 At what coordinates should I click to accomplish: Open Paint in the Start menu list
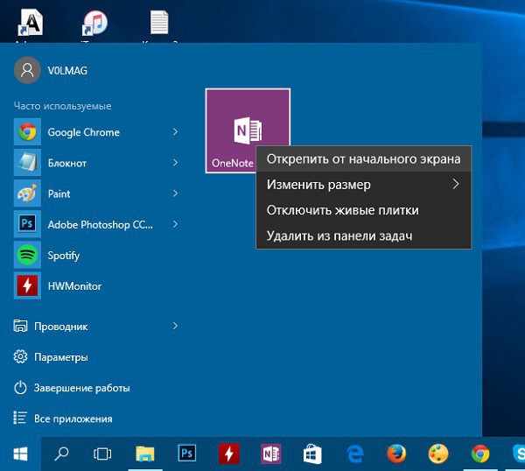tap(95, 193)
